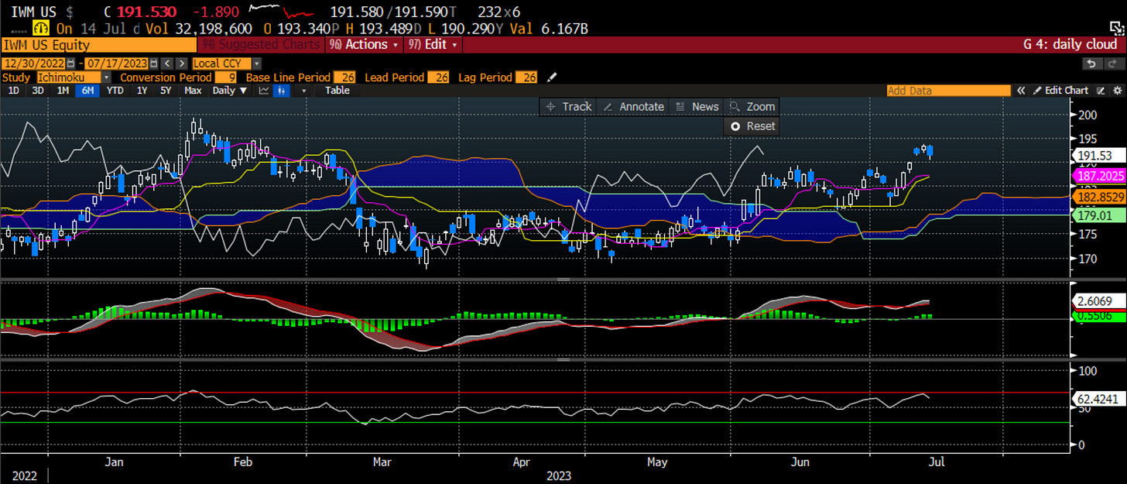Open end date calendar picker for 07/17/2023
This screenshot has height=484, width=1127.
point(154,64)
